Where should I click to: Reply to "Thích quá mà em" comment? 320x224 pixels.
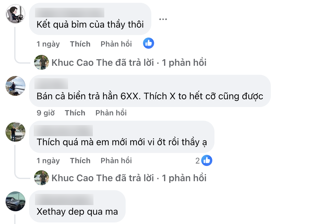(116, 161)
